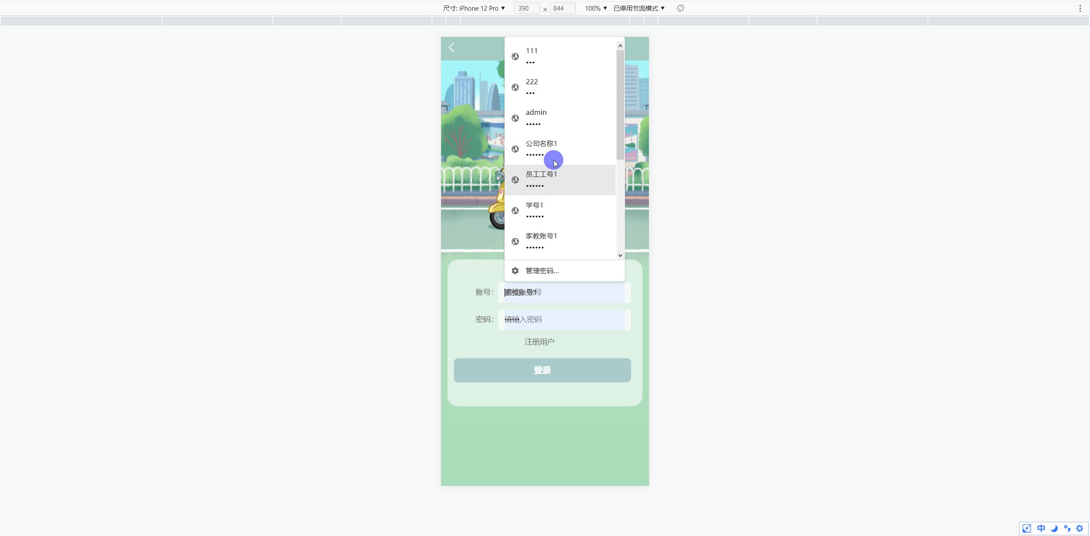1090x536 pixels.
Task: Click the 密码 password input field
Action: [x=564, y=319]
